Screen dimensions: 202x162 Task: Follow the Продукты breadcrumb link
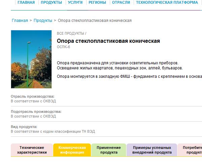pos(43,21)
